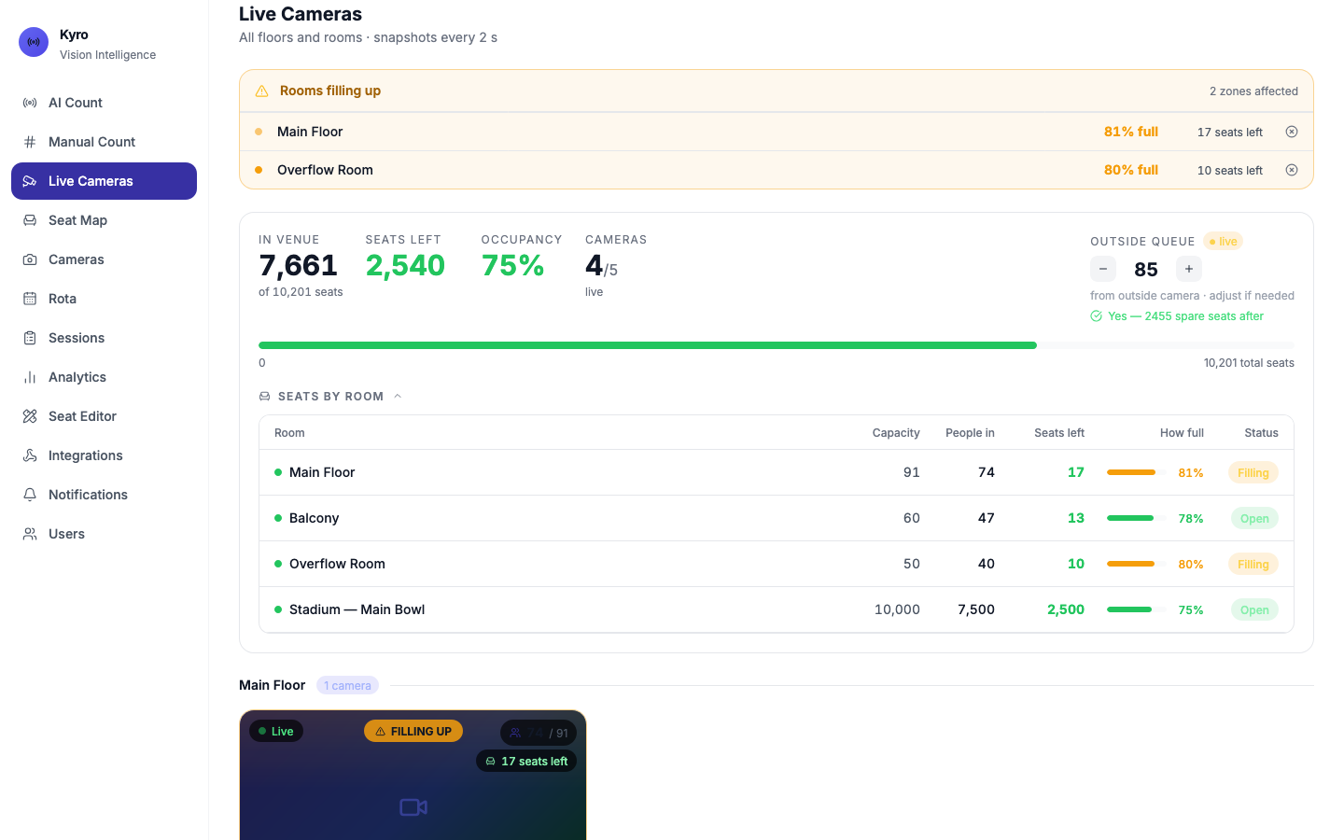Go to Seat Map

(104, 220)
